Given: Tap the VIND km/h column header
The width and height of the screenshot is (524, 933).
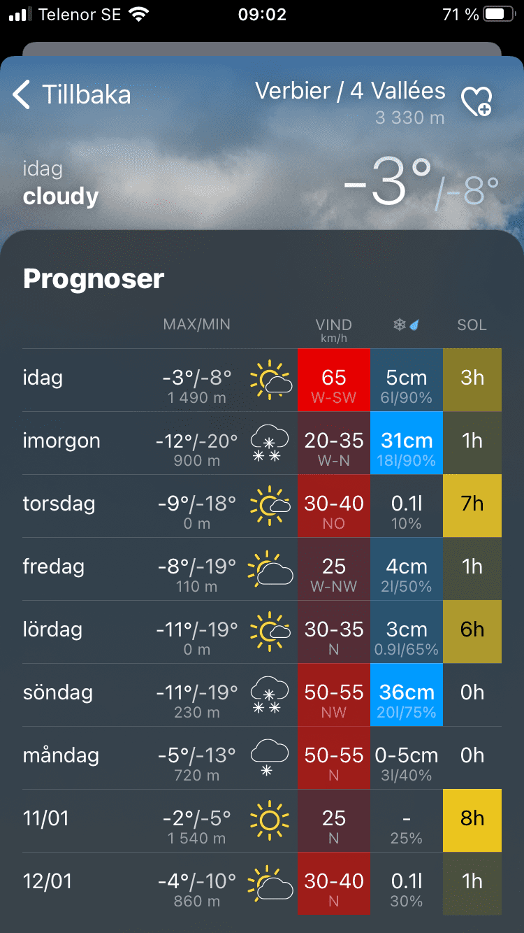Looking at the screenshot, I should 334,329.
